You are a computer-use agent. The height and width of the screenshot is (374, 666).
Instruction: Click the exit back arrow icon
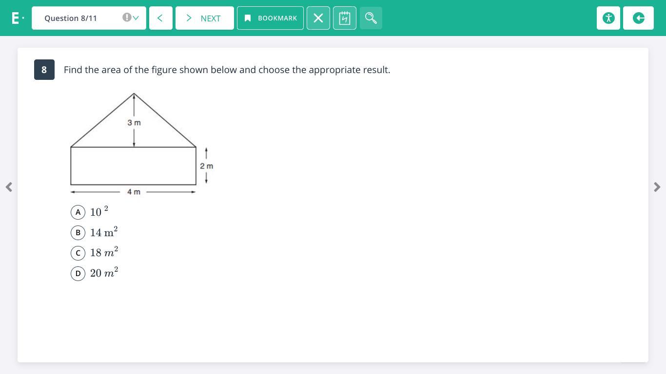click(639, 18)
